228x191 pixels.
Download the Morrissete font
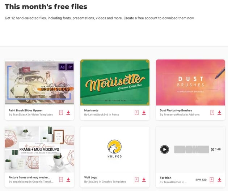(x=144, y=113)
